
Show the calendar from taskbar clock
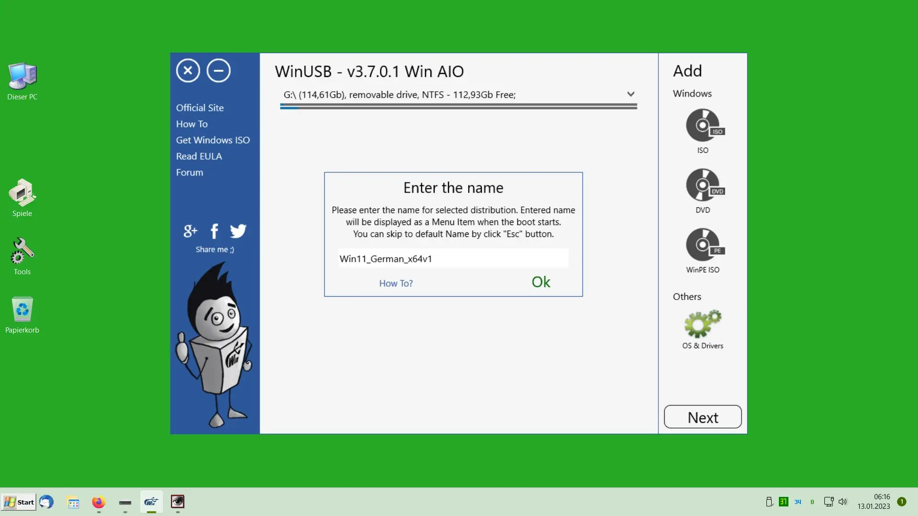tap(874, 502)
